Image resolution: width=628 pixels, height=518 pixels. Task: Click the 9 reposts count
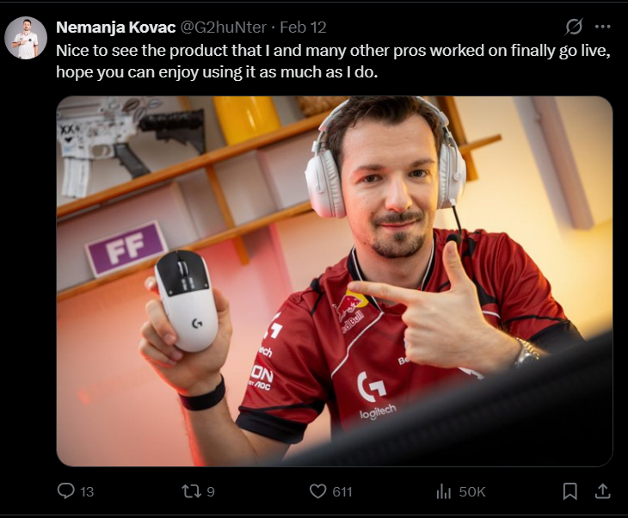(211, 491)
